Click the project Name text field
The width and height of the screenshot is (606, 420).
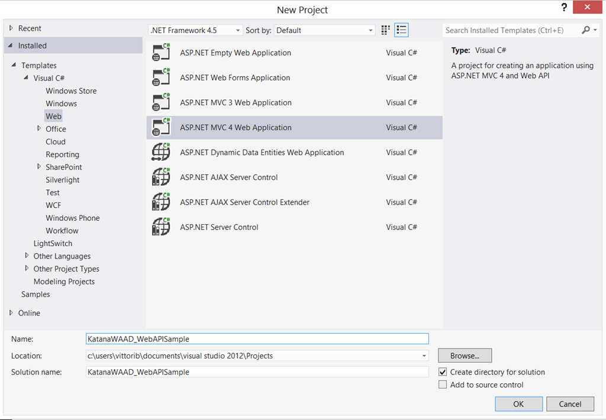click(x=257, y=339)
